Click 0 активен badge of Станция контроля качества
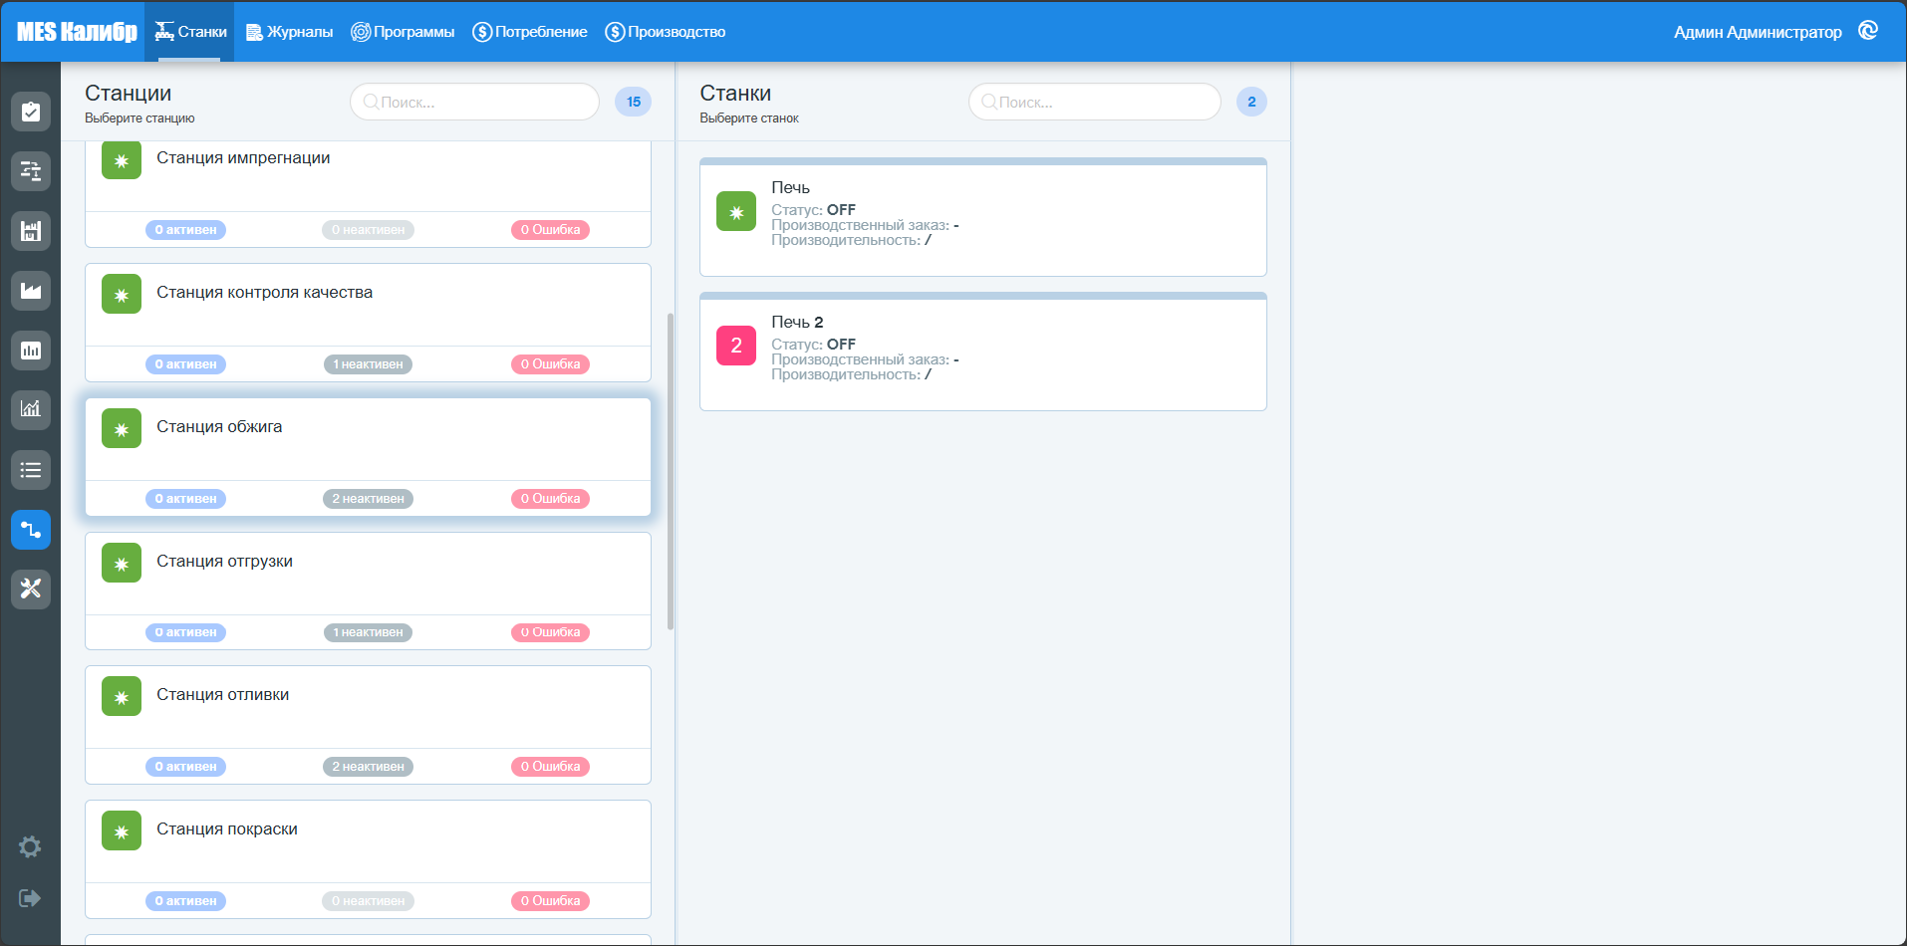The height and width of the screenshot is (946, 1907). (x=185, y=364)
